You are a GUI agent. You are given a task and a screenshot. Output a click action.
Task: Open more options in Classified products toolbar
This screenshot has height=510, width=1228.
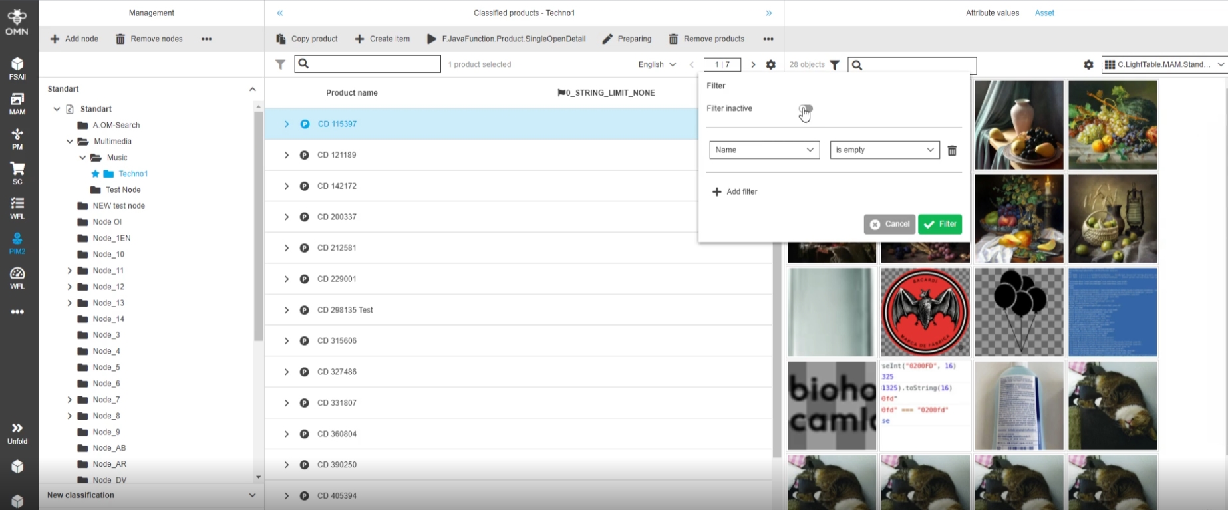point(768,39)
